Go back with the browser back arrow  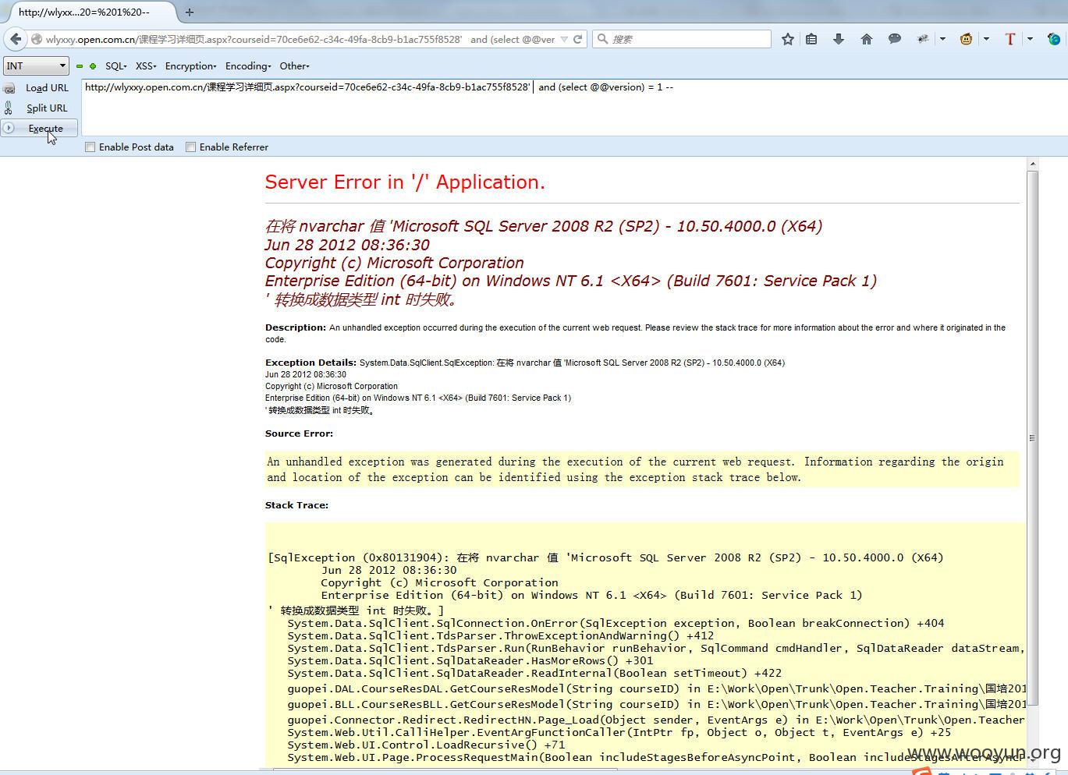[16, 39]
